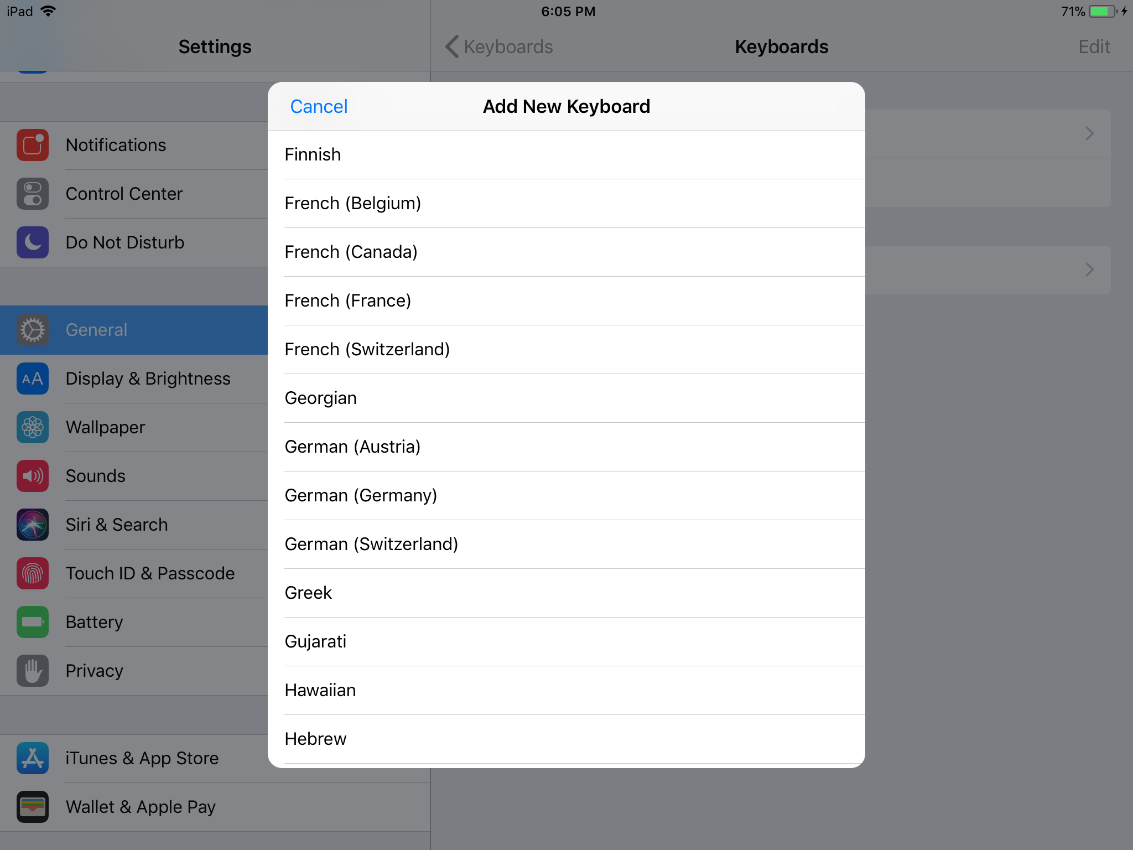The image size is (1133, 850).
Task: Tap the Control Center toggle icon
Action: 33,194
